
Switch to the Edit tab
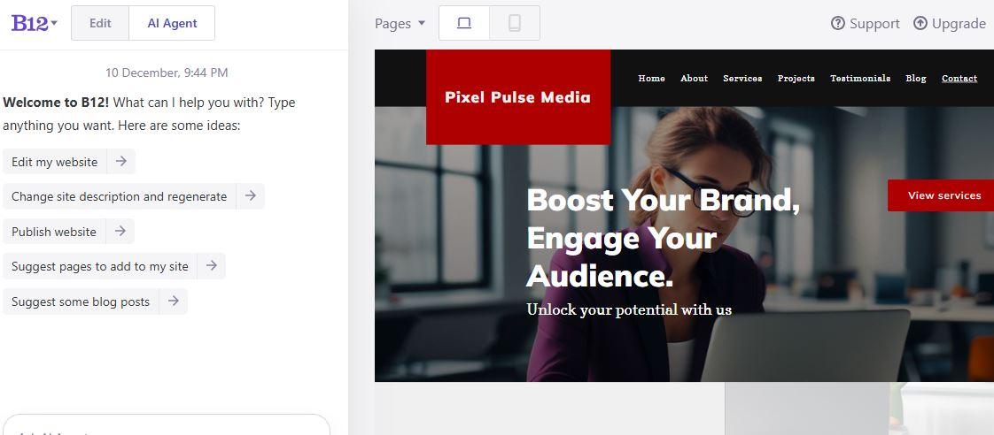point(100,24)
